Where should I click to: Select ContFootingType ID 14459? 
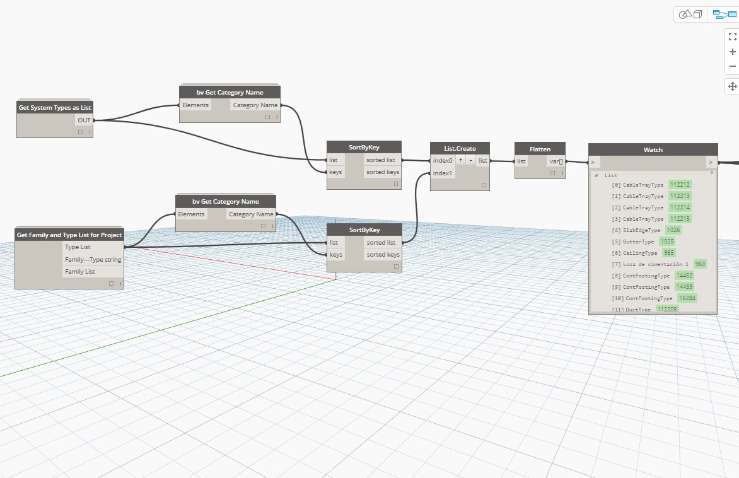pyautogui.click(x=684, y=287)
